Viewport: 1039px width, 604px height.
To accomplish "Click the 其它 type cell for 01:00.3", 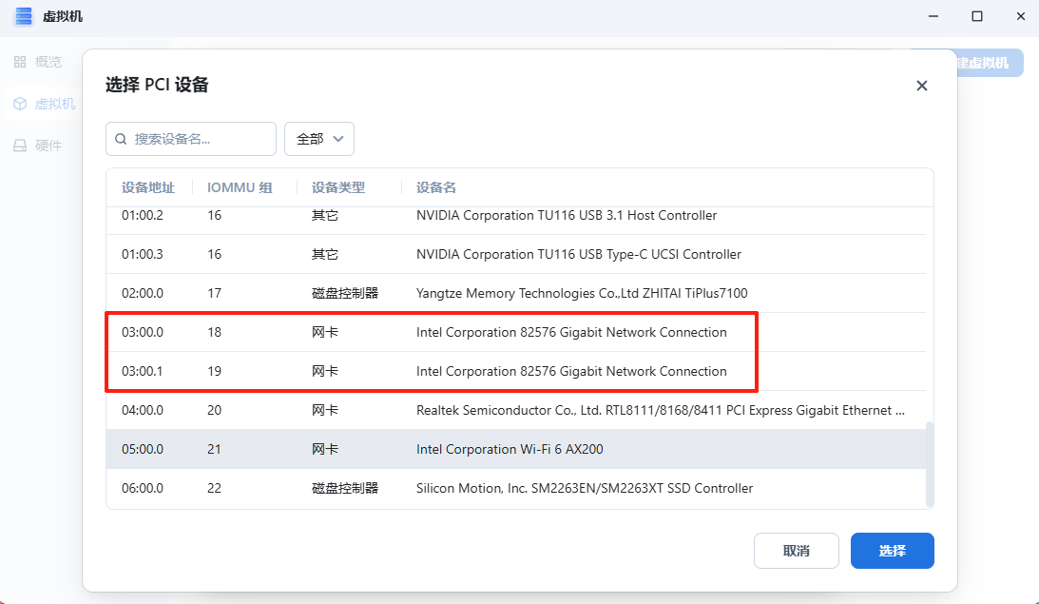I will [x=325, y=254].
